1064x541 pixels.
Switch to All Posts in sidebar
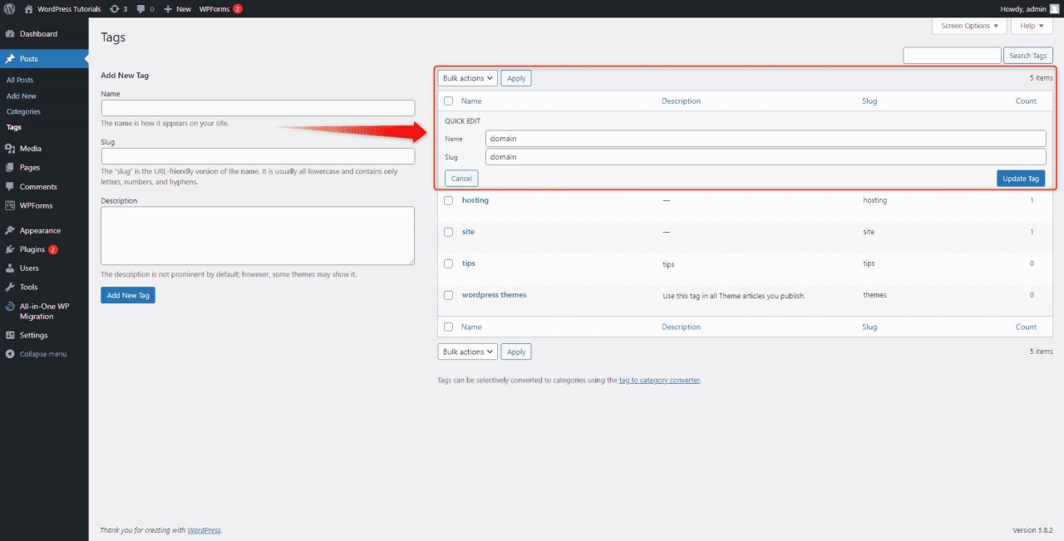[20, 79]
